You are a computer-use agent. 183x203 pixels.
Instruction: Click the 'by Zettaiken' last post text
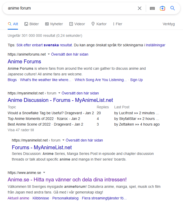tap(137, 124)
